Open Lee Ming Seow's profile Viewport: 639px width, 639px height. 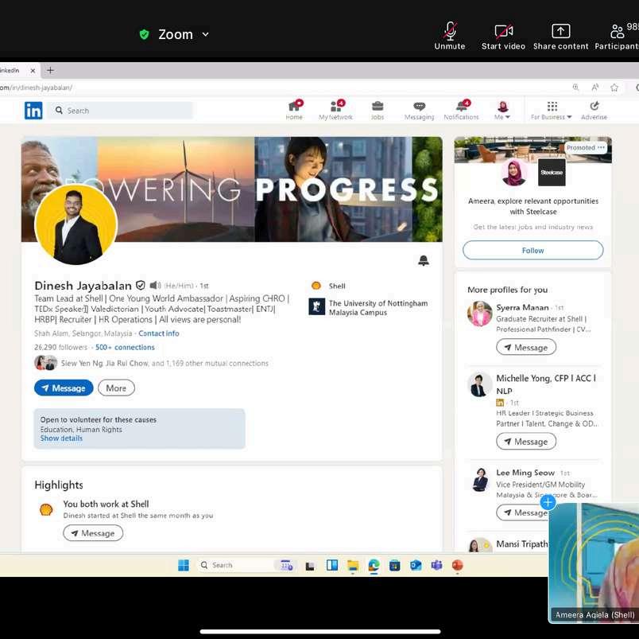[525, 473]
